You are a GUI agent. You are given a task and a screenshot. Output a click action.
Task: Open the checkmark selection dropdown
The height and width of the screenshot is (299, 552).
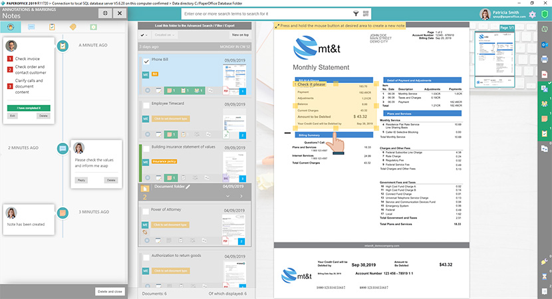[144, 35]
